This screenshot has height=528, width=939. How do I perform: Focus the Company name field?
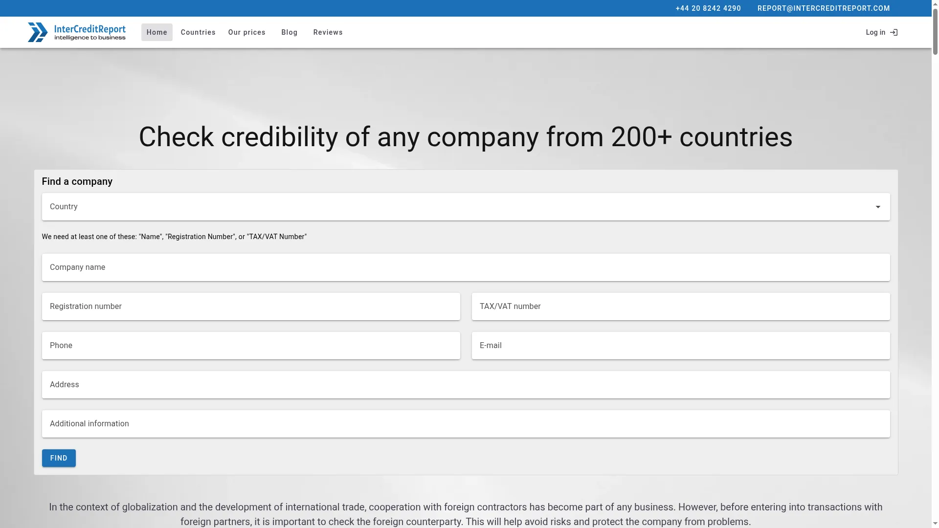pyautogui.click(x=466, y=267)
